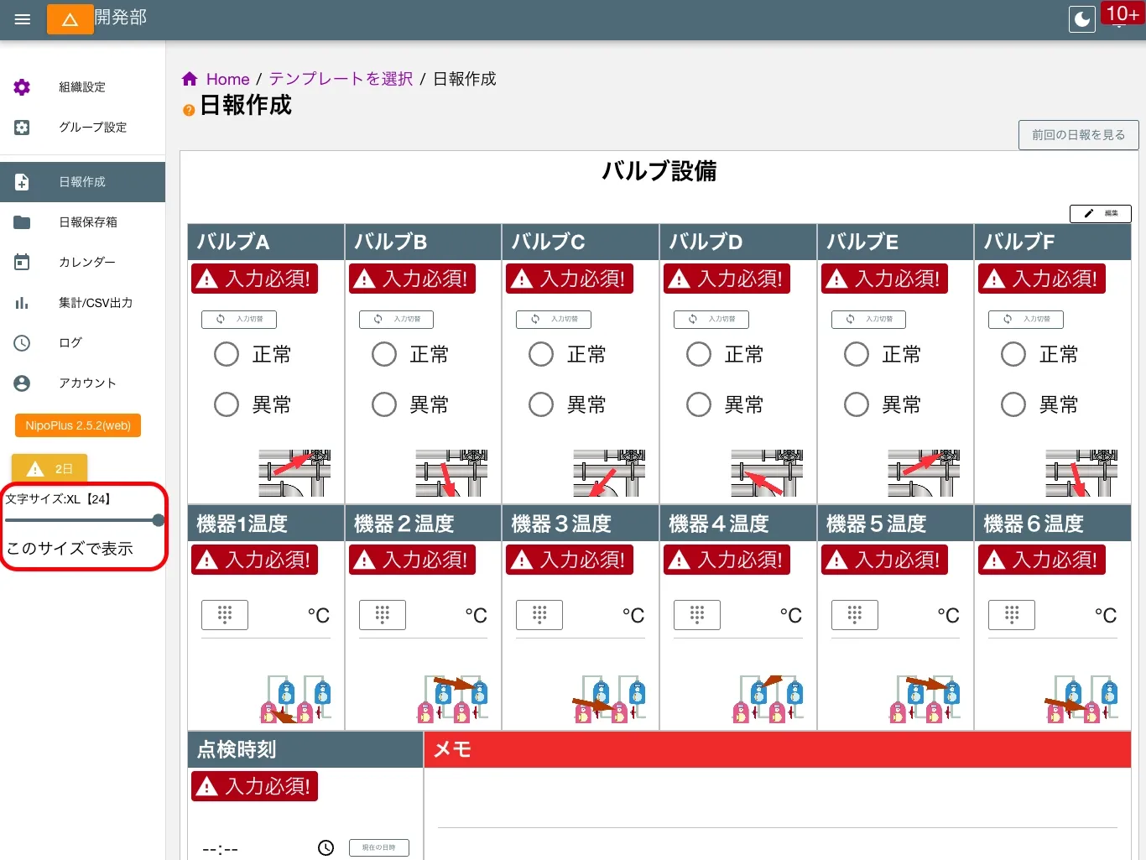Open グループ設定 in the sidebar
Screen dimensions: 1146x860
(x=82, y=128)
